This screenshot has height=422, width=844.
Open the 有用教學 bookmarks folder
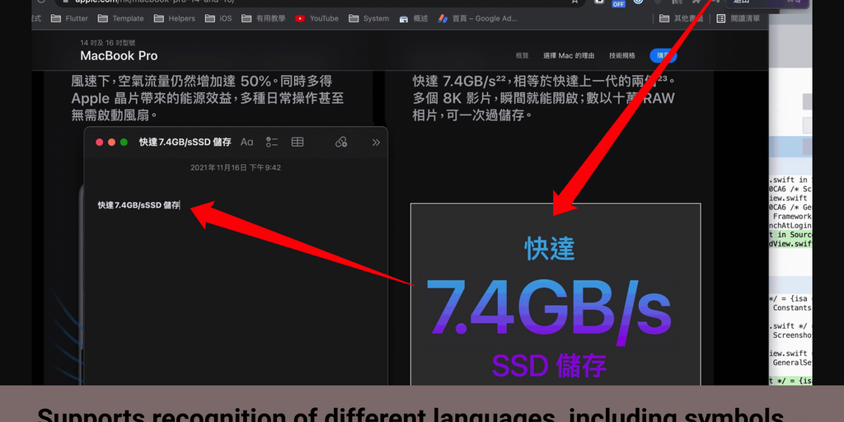tap(263, 18)
